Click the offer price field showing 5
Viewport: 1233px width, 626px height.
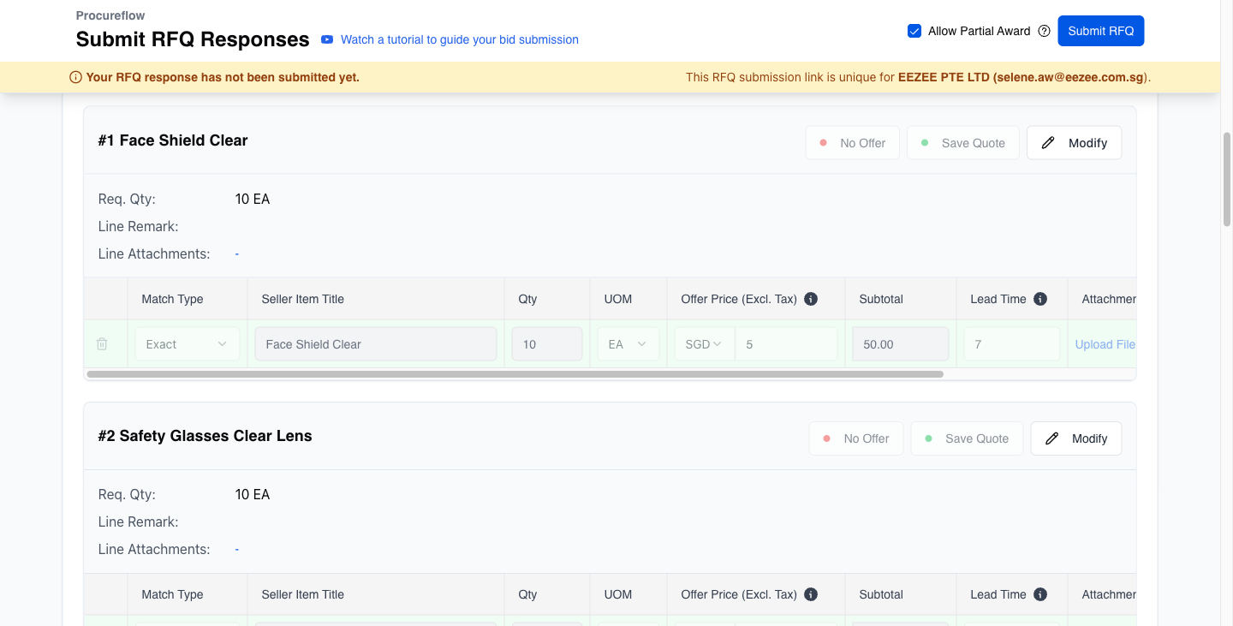[786, 344]
